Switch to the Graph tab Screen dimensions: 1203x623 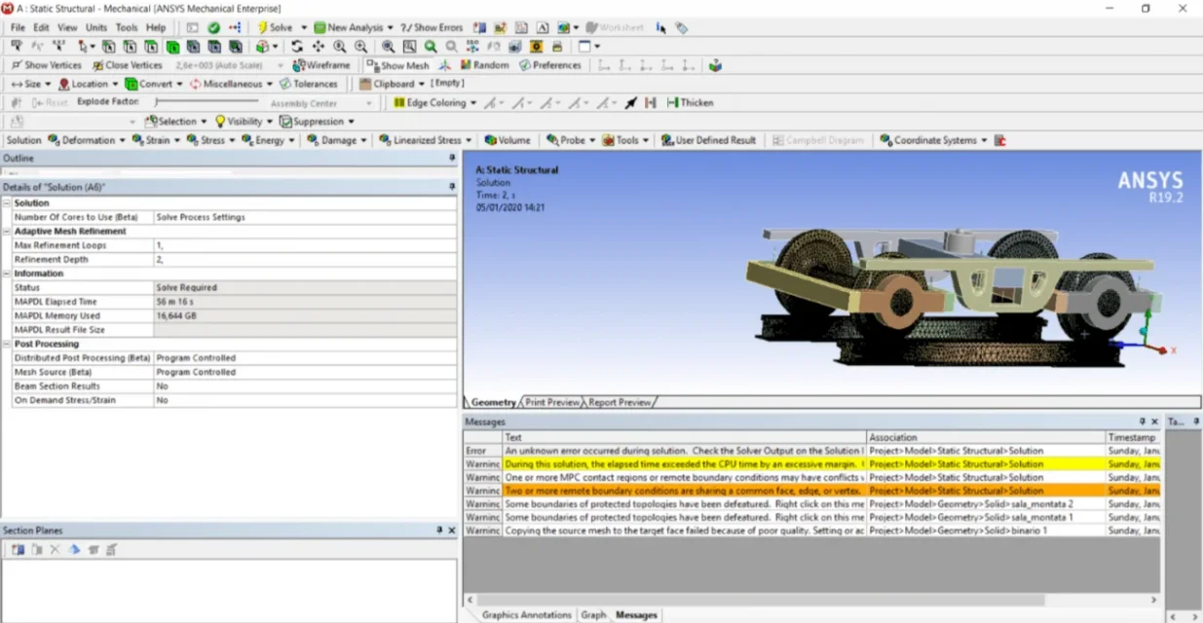(593, 615)
